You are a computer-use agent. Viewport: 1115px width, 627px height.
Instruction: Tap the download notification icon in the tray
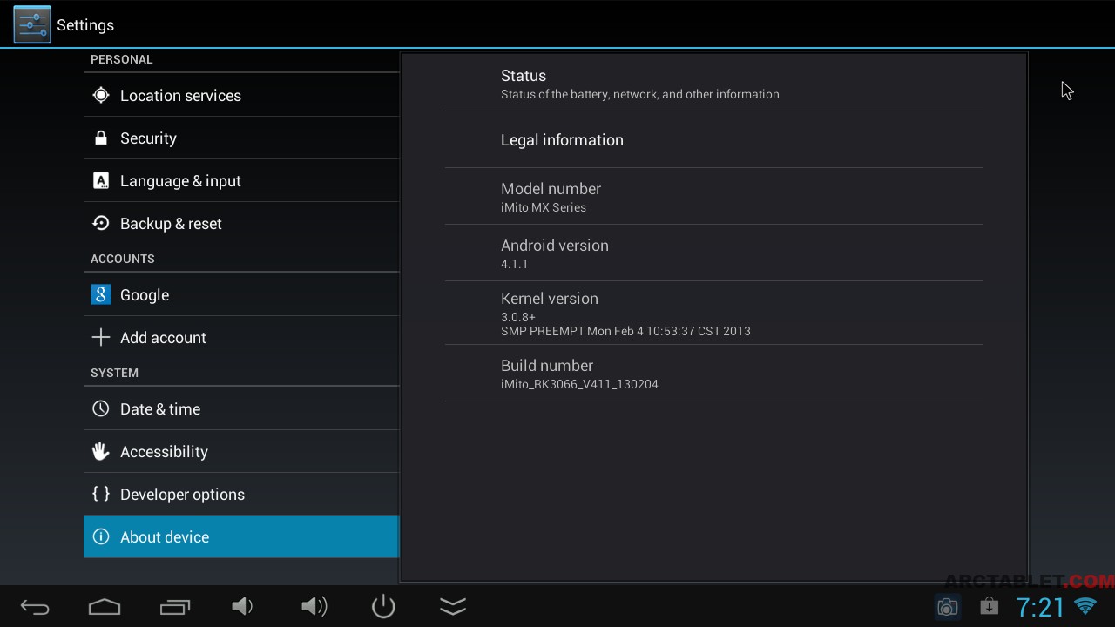coord(989,606)
